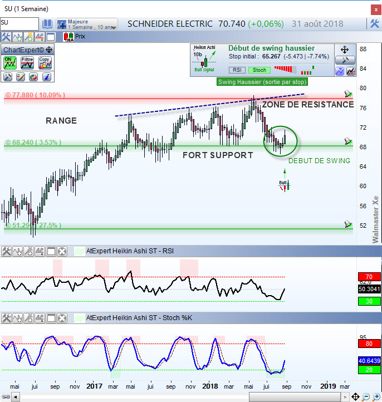Viewport: 382px width, 402px height.
Task: Add an indicator to the Stoch panel
Action: [x=17, y=318]
